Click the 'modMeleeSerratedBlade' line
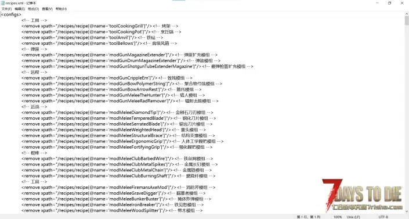409x219 pixels. 117,124
